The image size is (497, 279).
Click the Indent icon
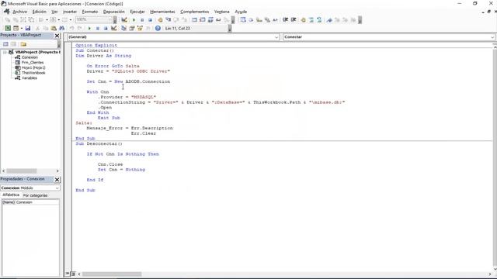pos(285,19)
